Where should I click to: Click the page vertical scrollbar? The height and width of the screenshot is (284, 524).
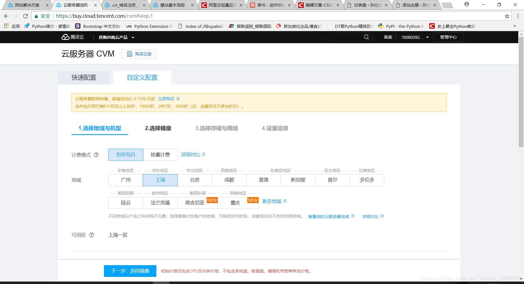point(521,92)
